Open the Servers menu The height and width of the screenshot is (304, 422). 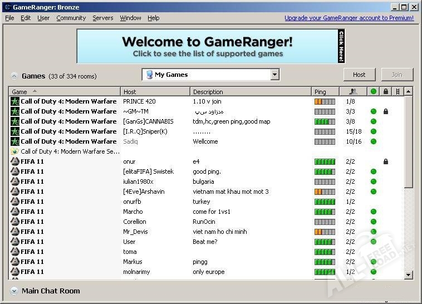(x=103, y=18)
